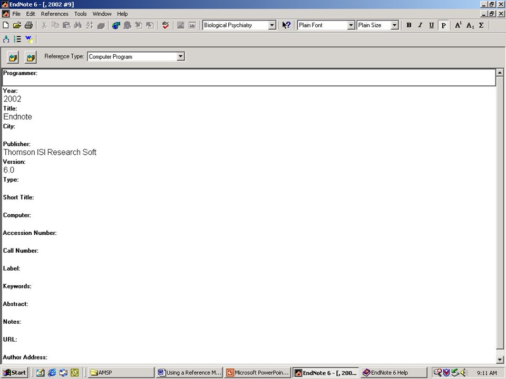The width and height of the screenshot is (506, 379).
Task: Open the File menu
Action: (x=16, y=14)
